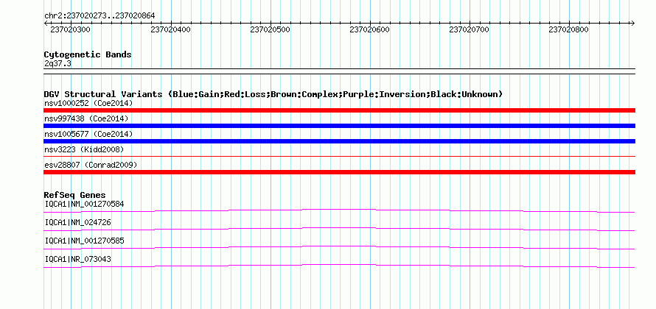Open transcript label IQCA1|NM_024726
Viewport: 656px width, 309px height.
78,222
